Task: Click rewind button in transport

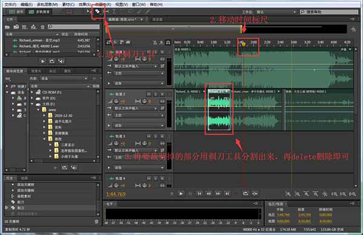Action: click(x=209, y=194)
